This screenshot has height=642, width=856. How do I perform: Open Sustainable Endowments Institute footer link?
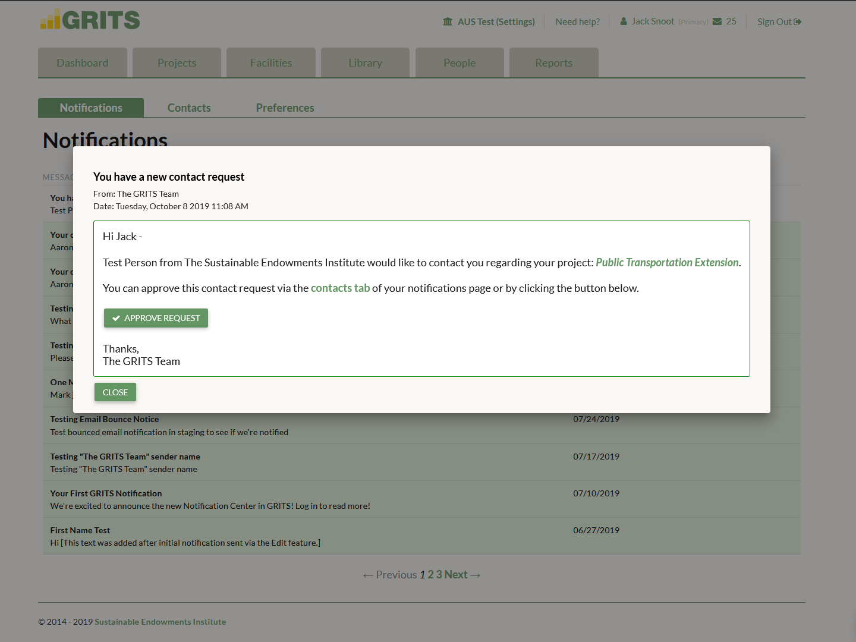click(x=160, y=622)
